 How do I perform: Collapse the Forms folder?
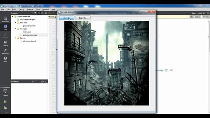point(15,38)
